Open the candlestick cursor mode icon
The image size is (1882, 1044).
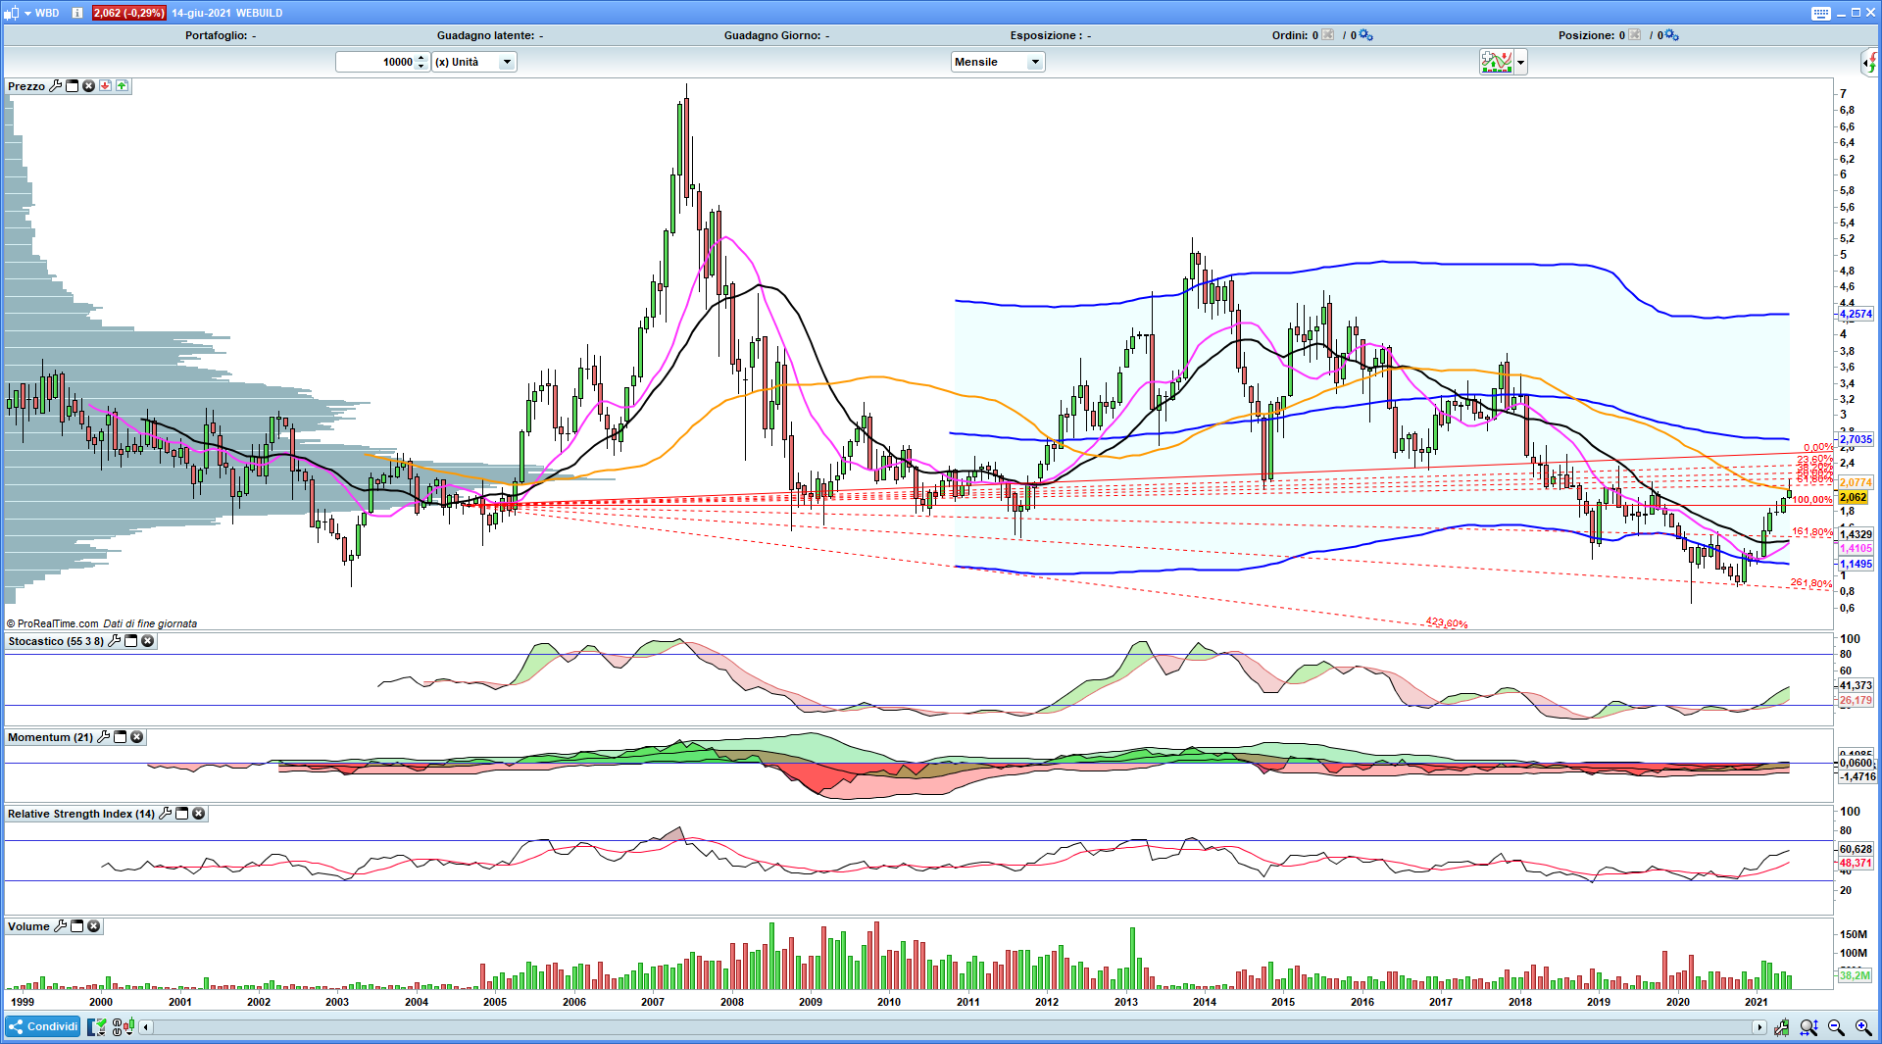pyautogui.click(x=124, y=1027)
